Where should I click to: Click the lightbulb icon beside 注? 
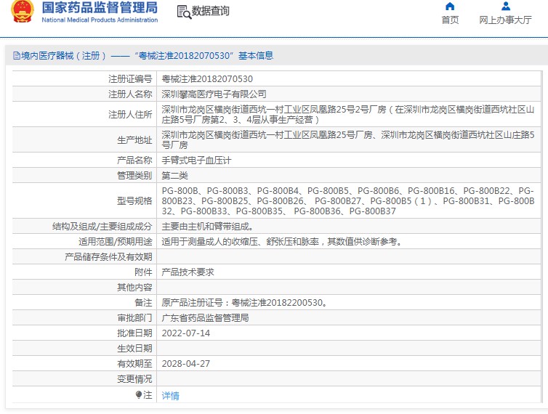(139, 395)
